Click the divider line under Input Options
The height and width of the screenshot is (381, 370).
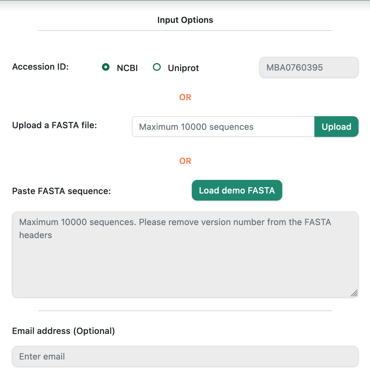(185, 30)
